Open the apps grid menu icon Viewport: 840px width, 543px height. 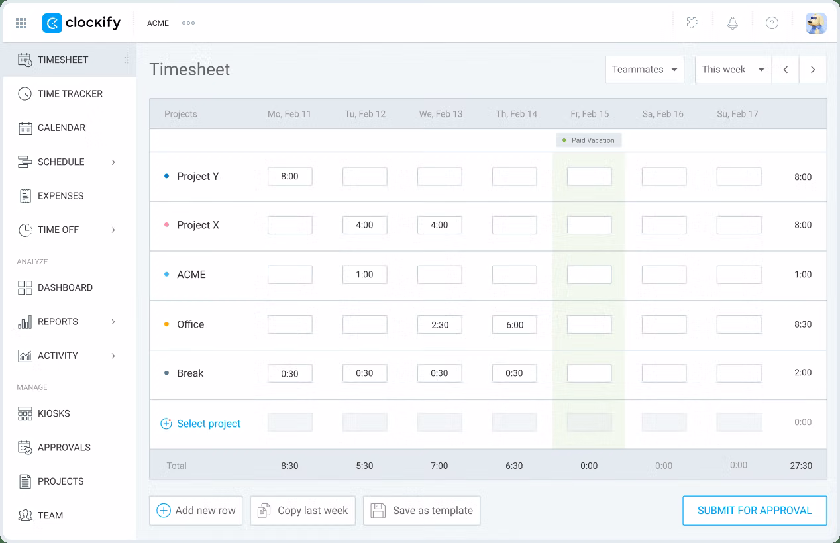click(x=21, y=23)
